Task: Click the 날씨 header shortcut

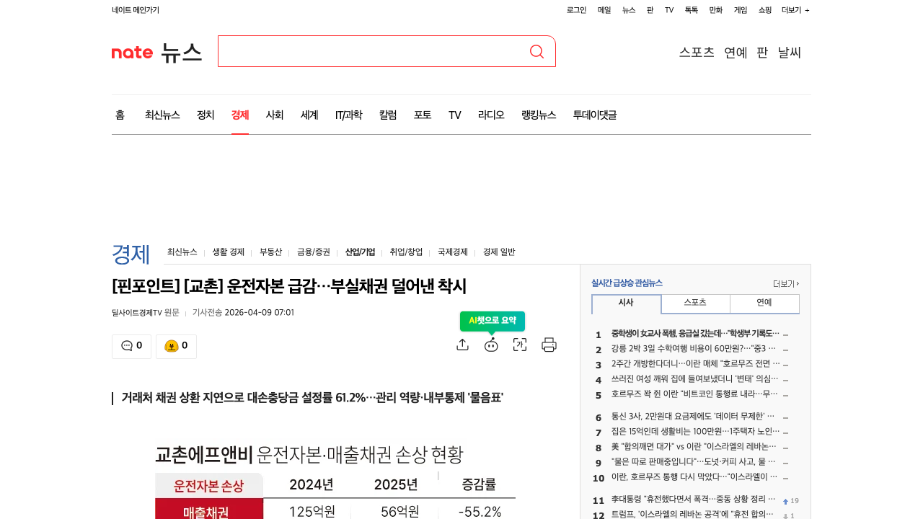Action: 790,52
